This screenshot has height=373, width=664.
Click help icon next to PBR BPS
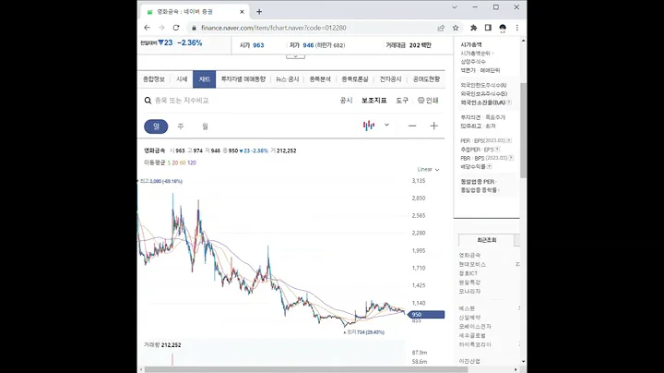point(511,158)
